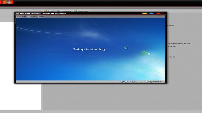202x113 pixels.
Task: Switch to the Description tab in VirtualBox Manager
Action: (81, 11)
